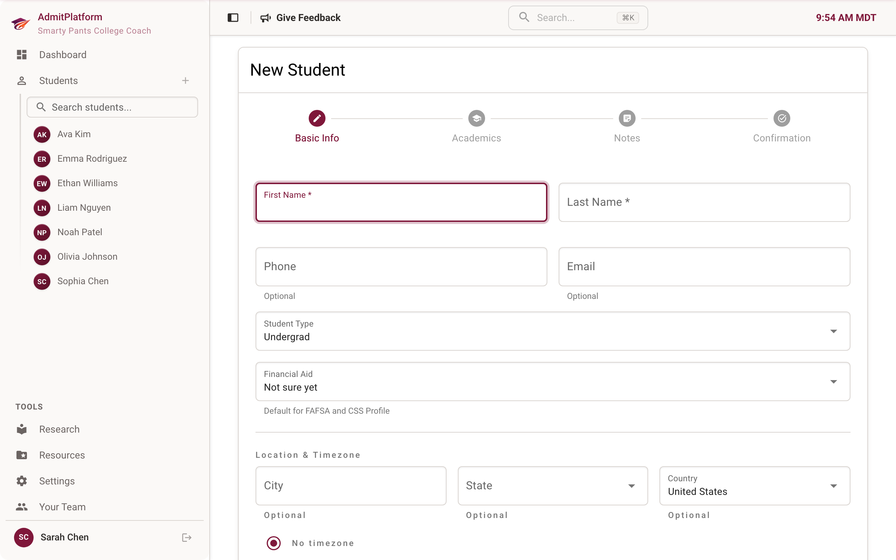Click the Give Feedback button
Image resolution: width=896 pixels, height=560 pixels.
(x=300, y=17)
